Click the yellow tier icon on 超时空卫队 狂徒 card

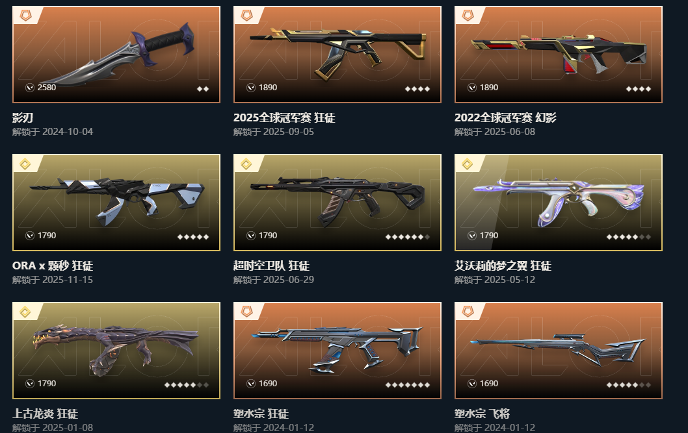click(x=246, y=164)
